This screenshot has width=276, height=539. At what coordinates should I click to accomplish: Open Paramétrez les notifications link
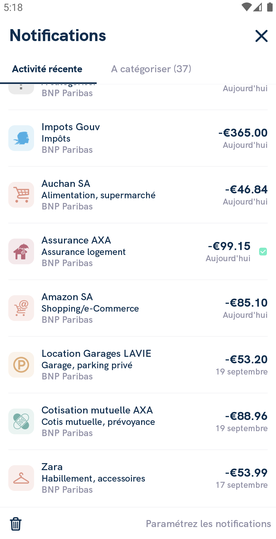click(208, 524)
